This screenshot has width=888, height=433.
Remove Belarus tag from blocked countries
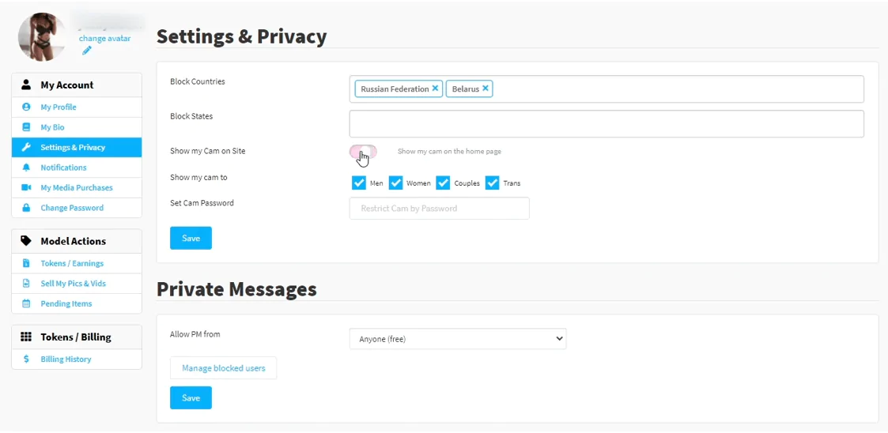coord(486,88)
